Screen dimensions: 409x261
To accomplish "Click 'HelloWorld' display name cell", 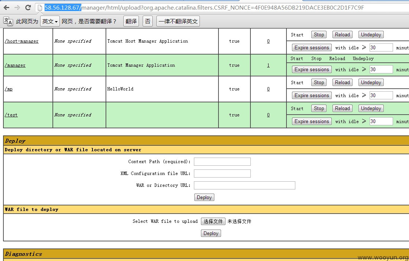I will click(120, 89).
